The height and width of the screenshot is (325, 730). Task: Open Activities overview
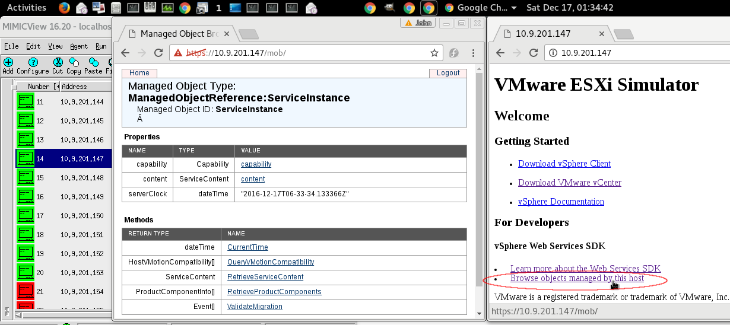click(26, 8)
